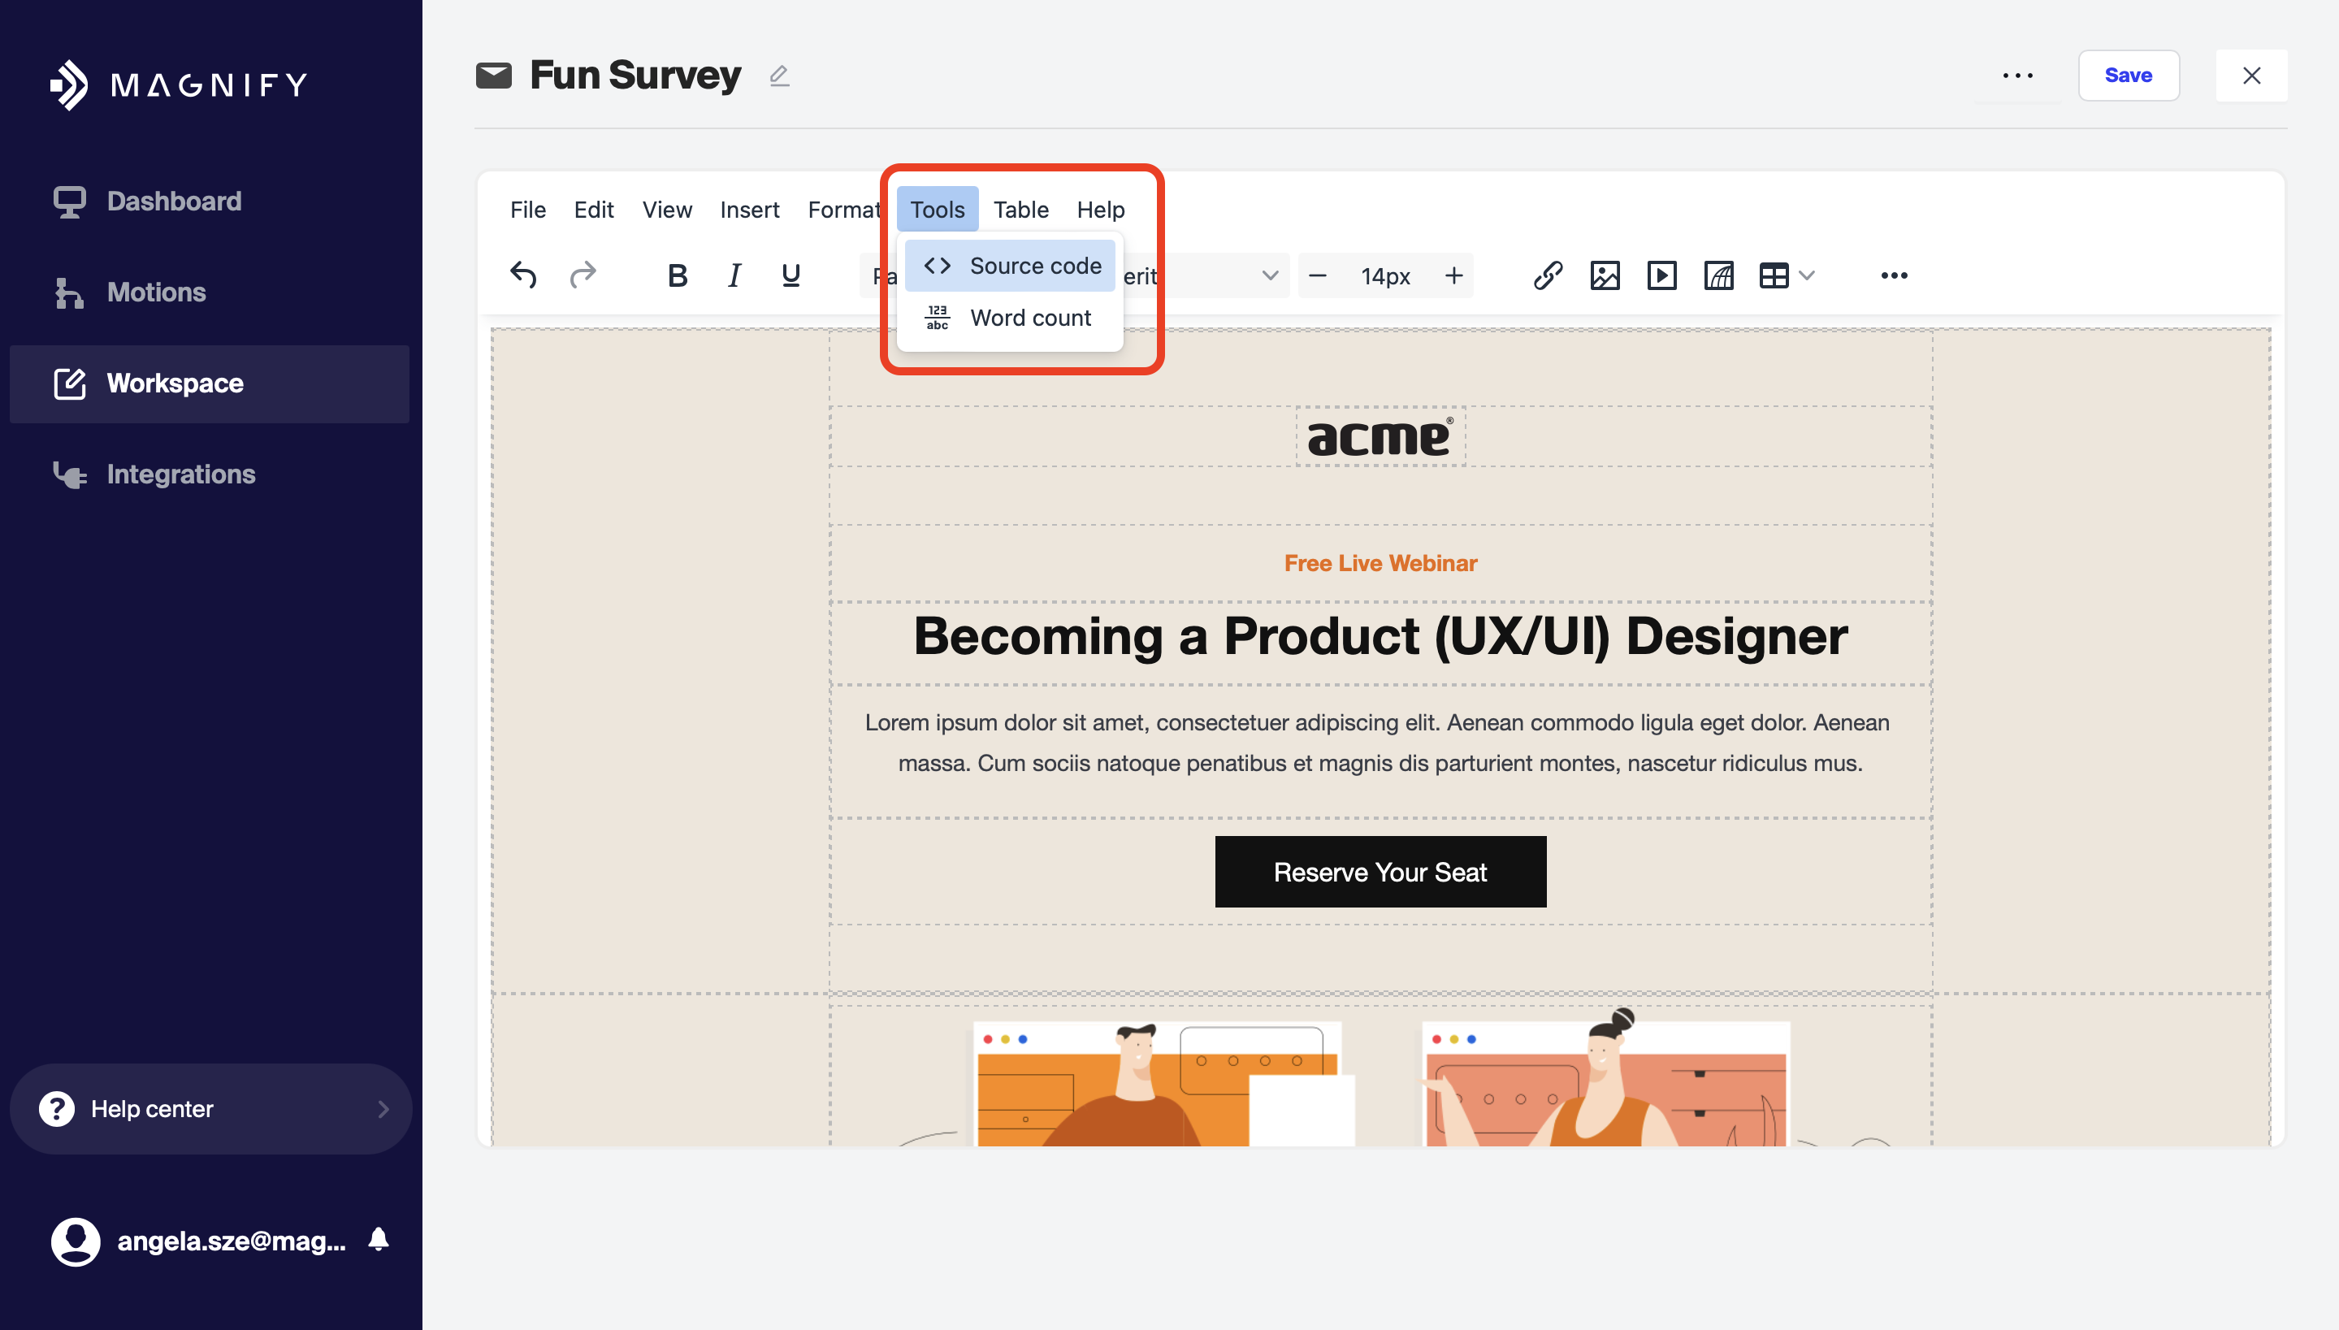Click the notification bell icon

point(378,1240)
